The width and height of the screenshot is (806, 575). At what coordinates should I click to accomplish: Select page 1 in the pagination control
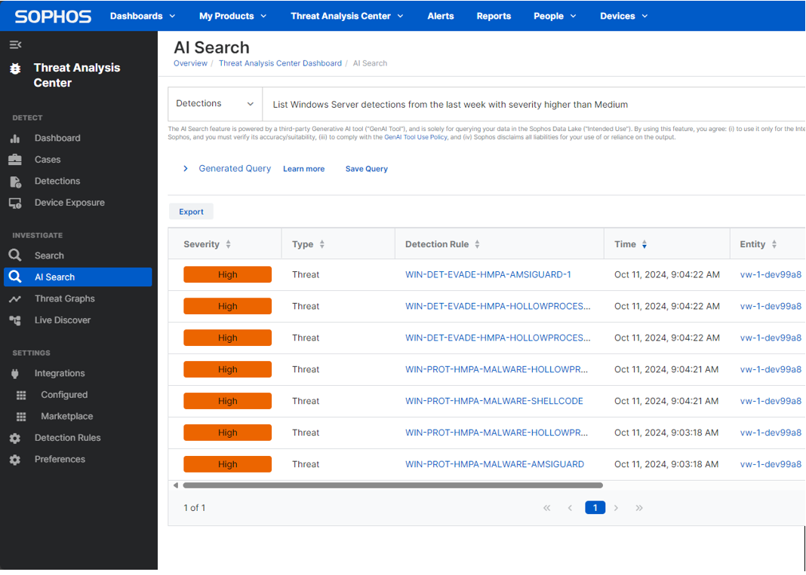point(595,507)
